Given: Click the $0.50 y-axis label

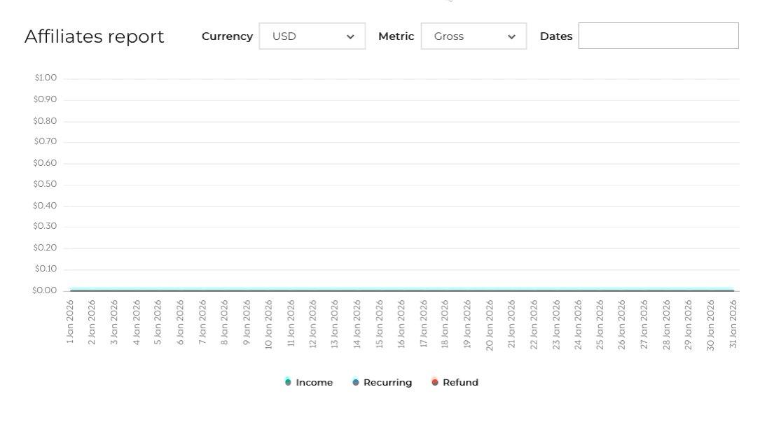Looking at the screenshot, I should point(46,184).
